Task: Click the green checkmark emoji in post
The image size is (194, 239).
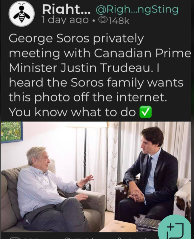Action: (146, 112)
